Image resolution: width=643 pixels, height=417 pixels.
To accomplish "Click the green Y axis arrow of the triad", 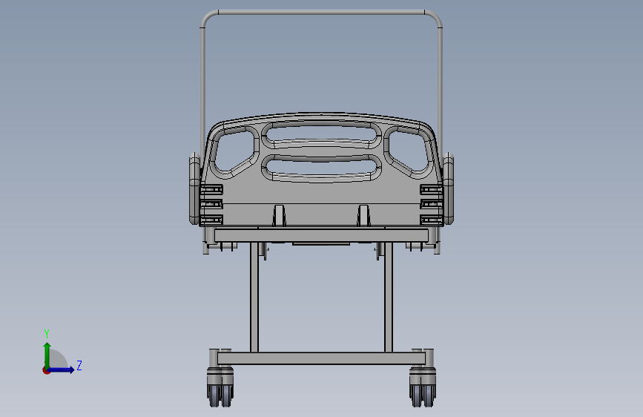I will (47, 355).
